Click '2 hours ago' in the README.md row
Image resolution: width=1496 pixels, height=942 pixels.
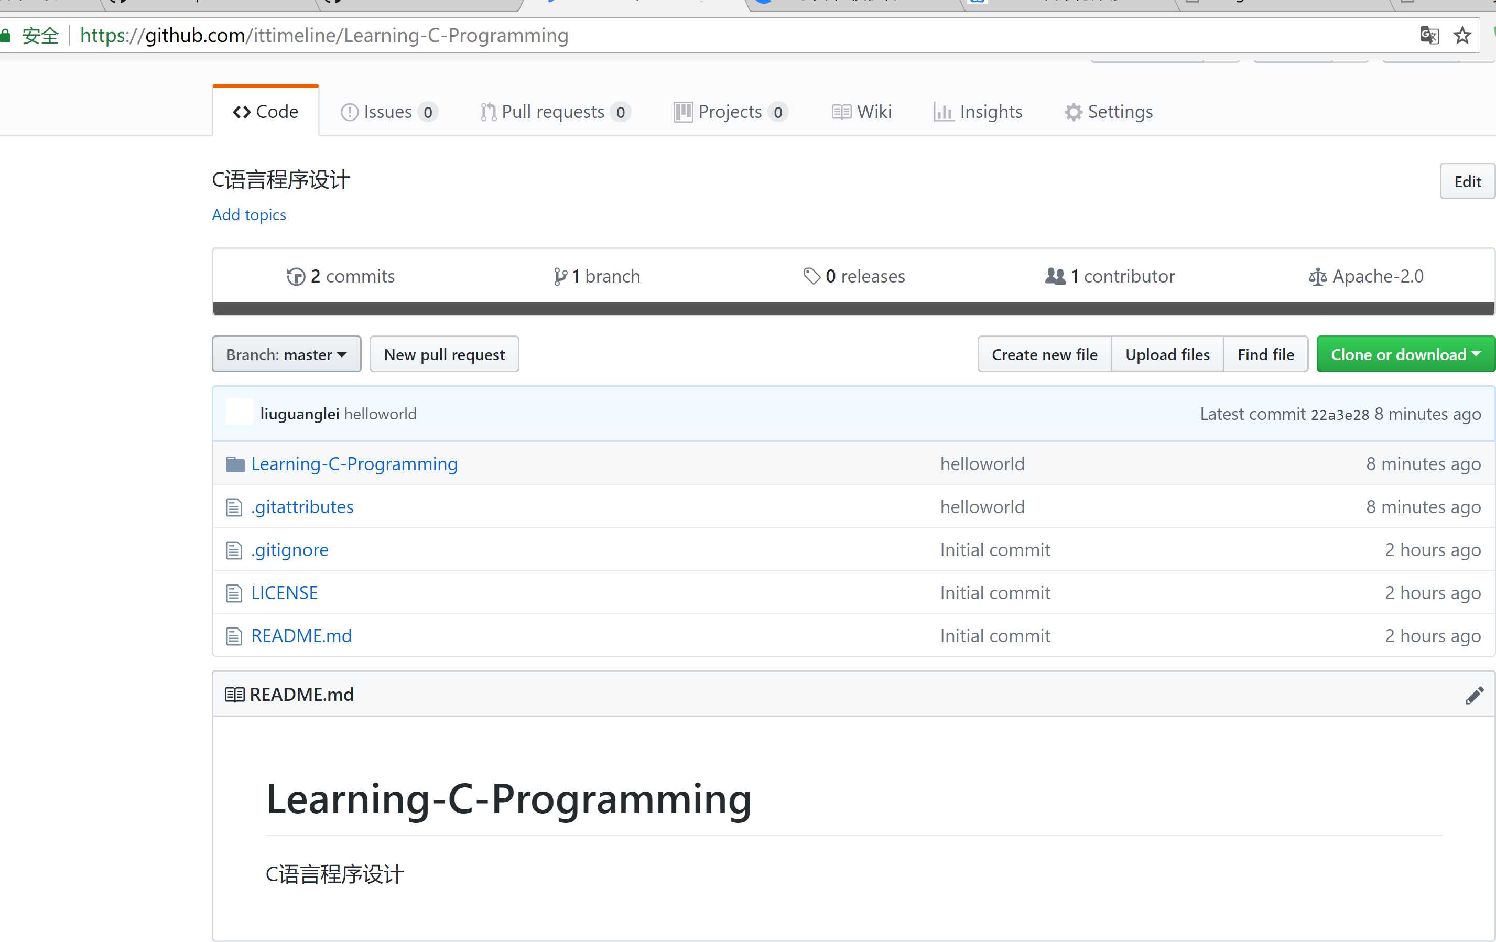[x=1433, y=636]
